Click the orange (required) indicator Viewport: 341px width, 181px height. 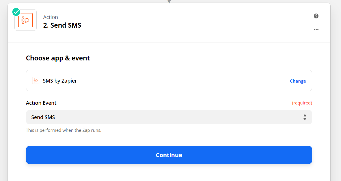point(302,103)
